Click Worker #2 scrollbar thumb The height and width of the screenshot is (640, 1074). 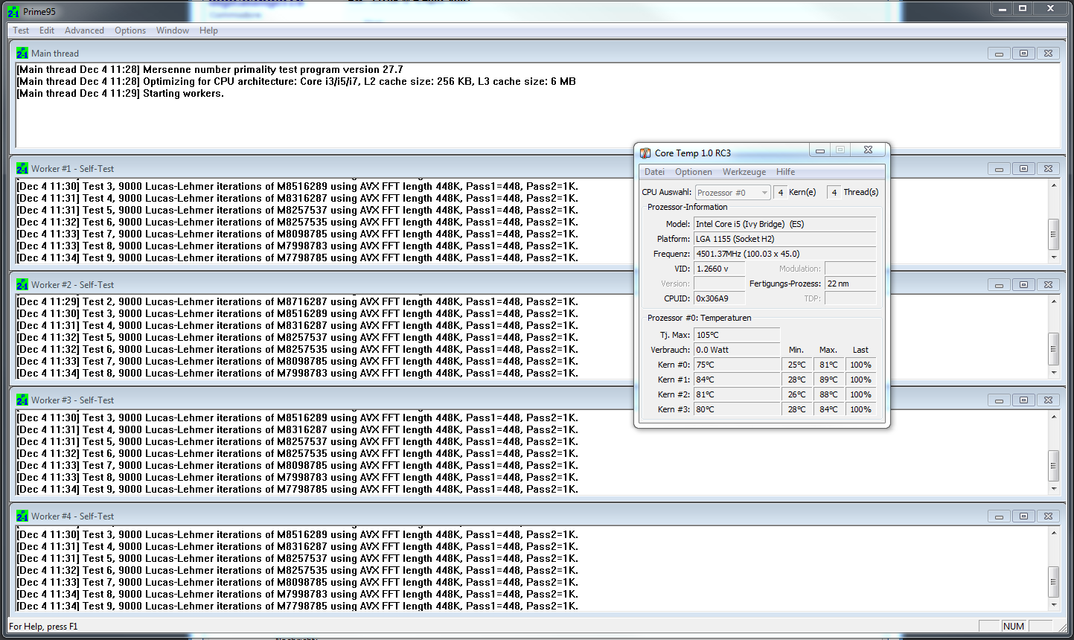pos(1053,349)
